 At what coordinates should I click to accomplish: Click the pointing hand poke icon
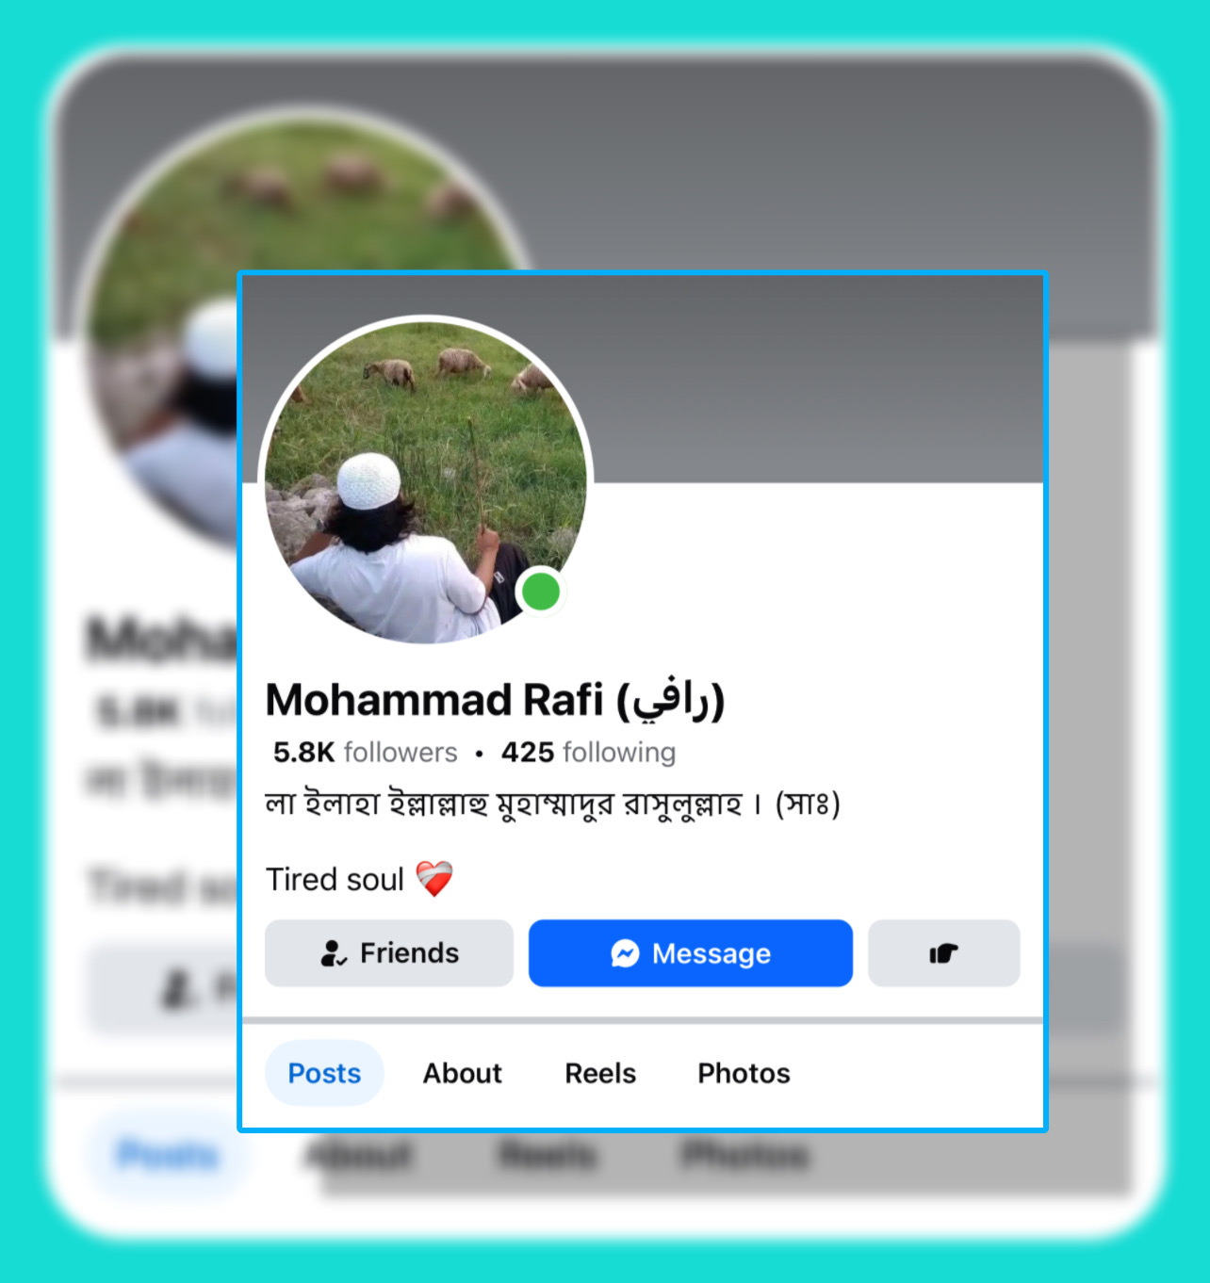pos(943,953)
